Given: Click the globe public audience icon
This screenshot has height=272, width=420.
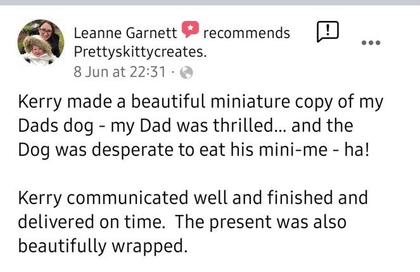Looking at the screenshot, I should [186, 72].
